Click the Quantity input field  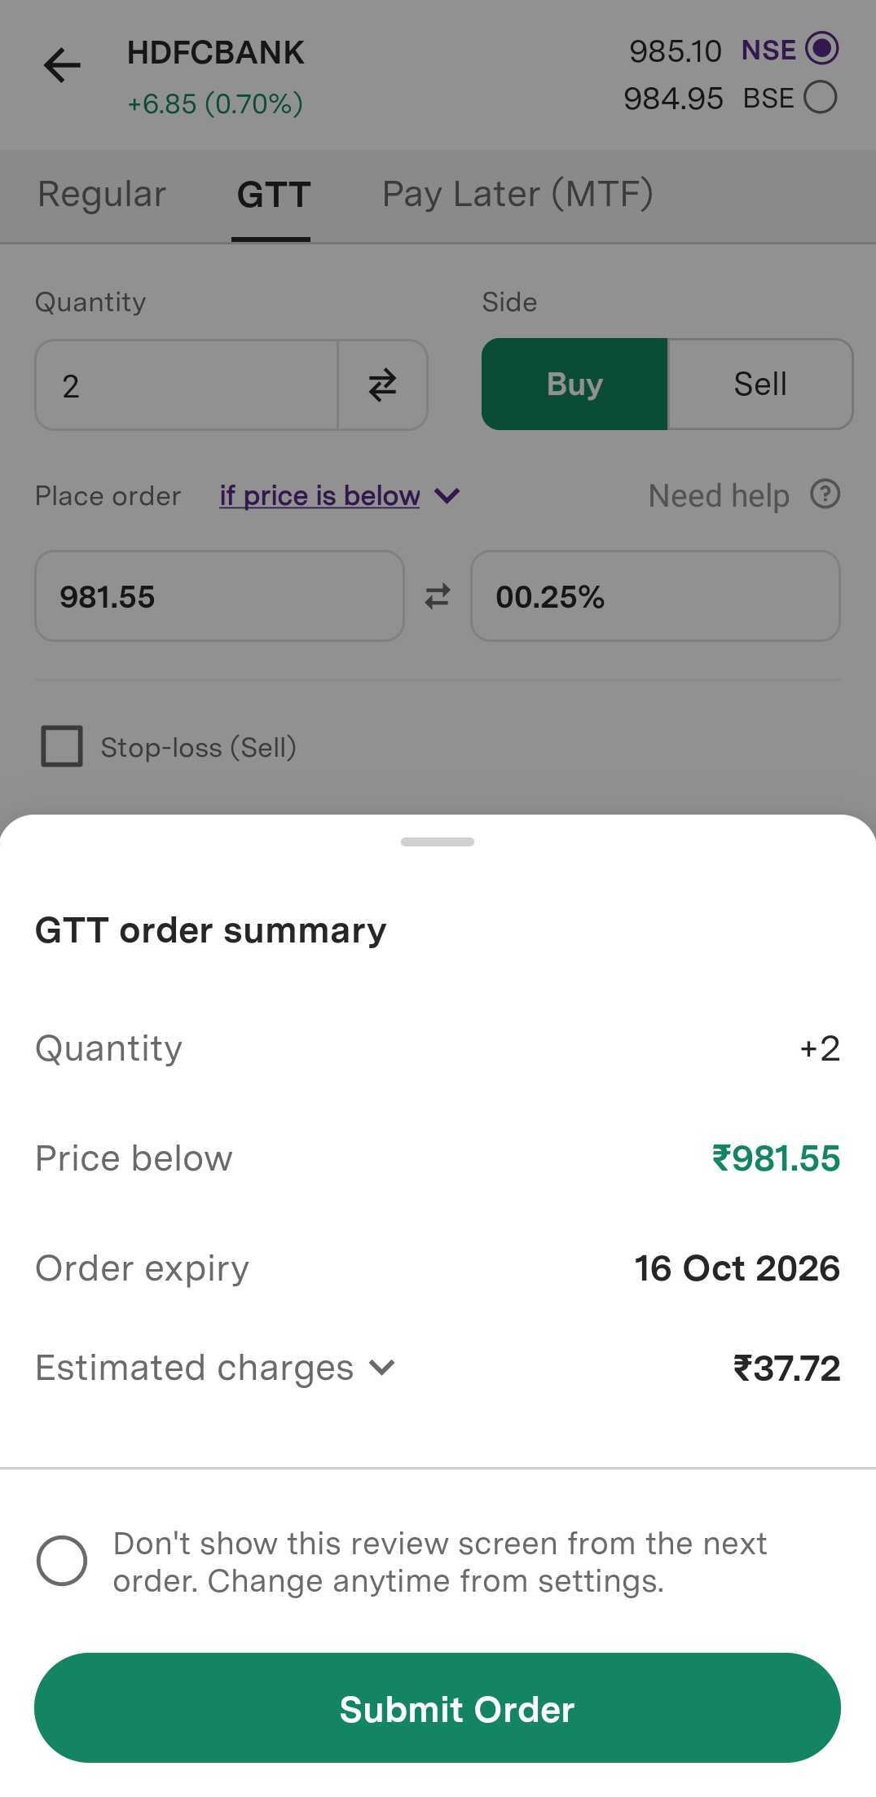point(187,385)
